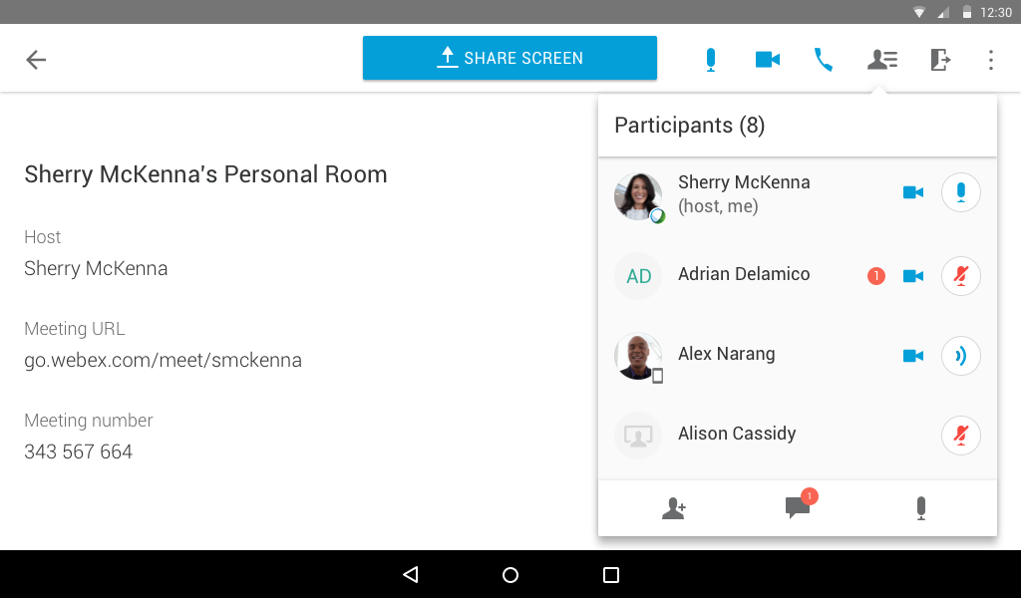Toggle the video camera in the top toolbar
Image resolution: width=1021 pixels, height=598 pixels.
(767, 60)
